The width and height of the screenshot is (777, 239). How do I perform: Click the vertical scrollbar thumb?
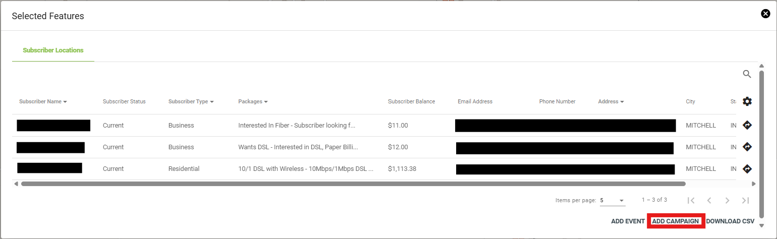coord(761,144)
